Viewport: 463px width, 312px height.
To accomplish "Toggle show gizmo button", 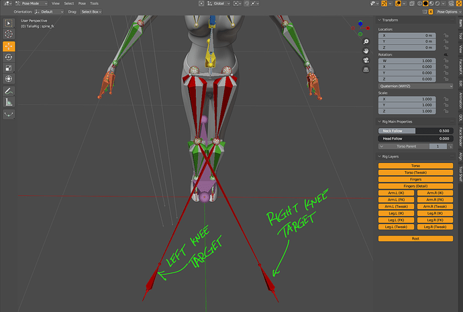I will pyautogui.click(x=384, y=3).
